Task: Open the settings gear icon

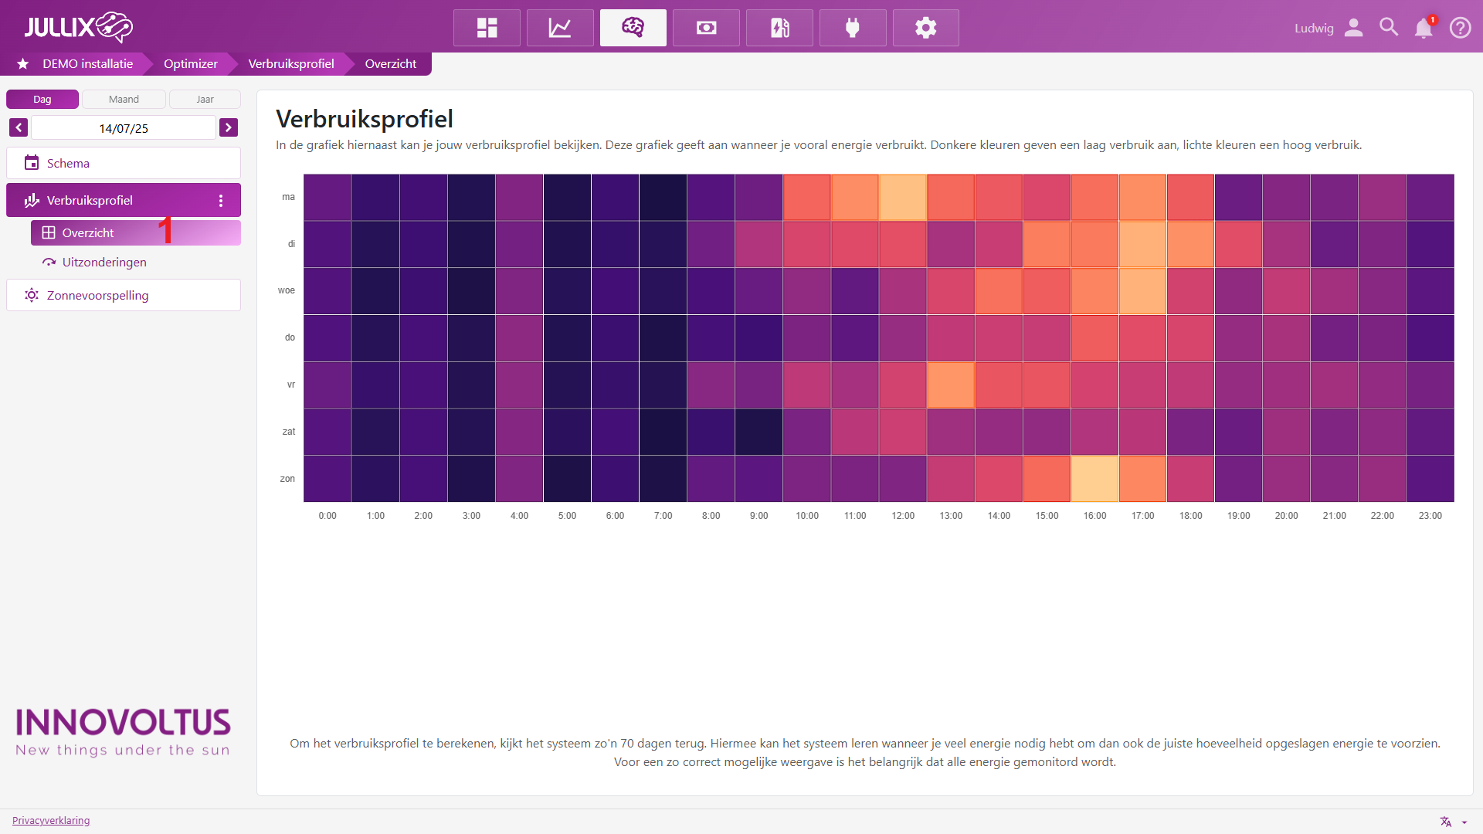Action: click(x=925, y=28)
